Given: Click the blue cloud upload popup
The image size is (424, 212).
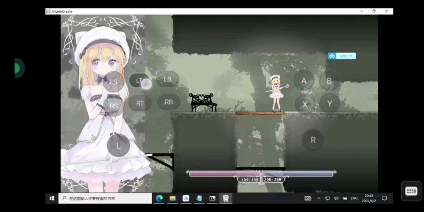Looking at the screenshot, I should [342, 56].
